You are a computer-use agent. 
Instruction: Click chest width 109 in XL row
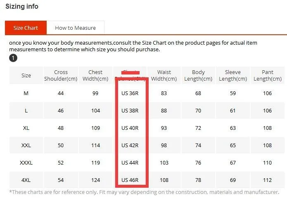click(95, 128)
